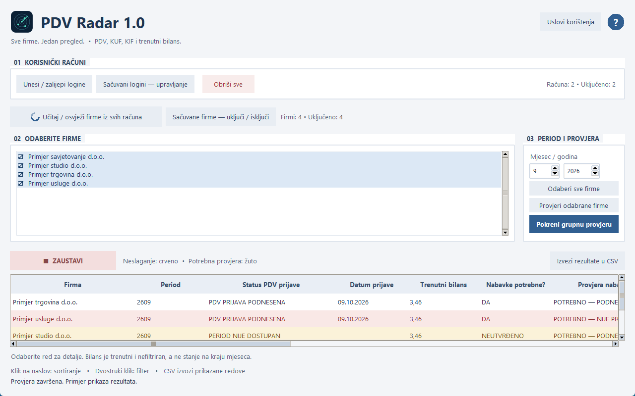Select the red Primjer usluge d.o.o. result row
635x396 pixels.
point(315,319)
